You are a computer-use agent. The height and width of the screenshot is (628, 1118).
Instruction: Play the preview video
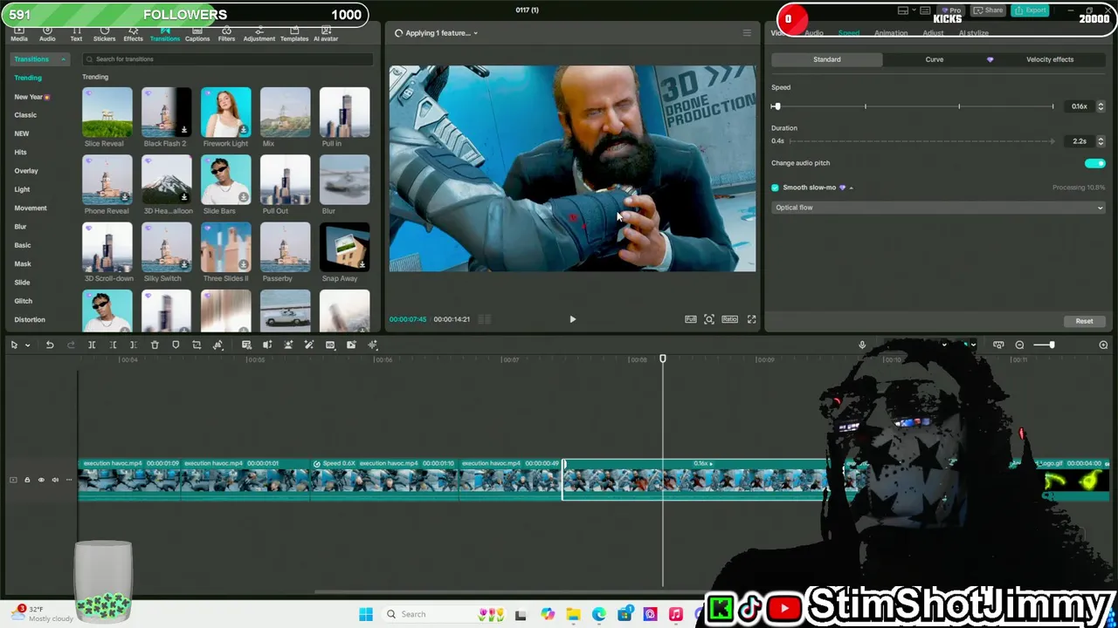click(573, 319)
